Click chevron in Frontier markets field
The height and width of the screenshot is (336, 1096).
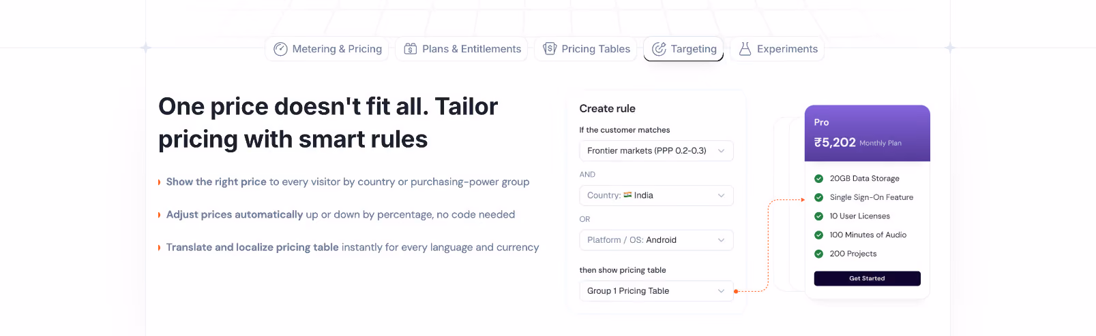721,151
